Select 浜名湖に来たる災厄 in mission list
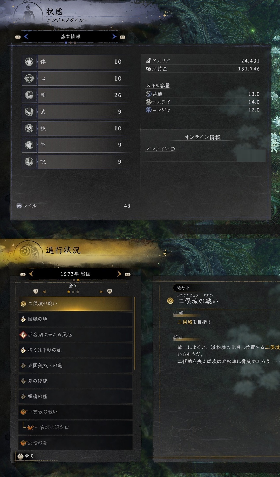Screen dimensions: 280x477 point(76,335)
